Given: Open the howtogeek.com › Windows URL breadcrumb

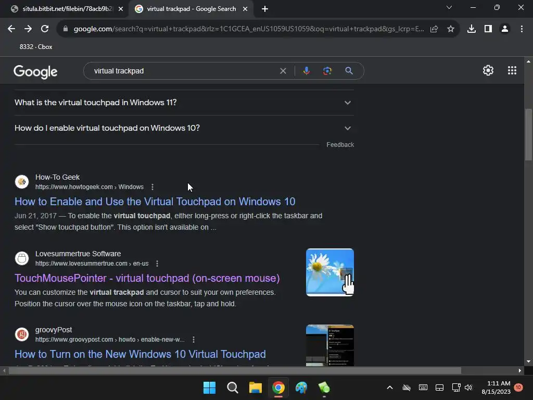Looking at the screenshot, I should [x=90, y=187].
